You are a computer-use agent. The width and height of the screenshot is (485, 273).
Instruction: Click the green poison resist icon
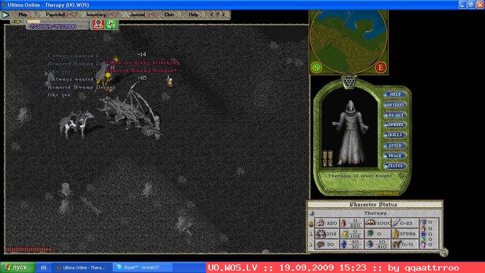point(423,239)
